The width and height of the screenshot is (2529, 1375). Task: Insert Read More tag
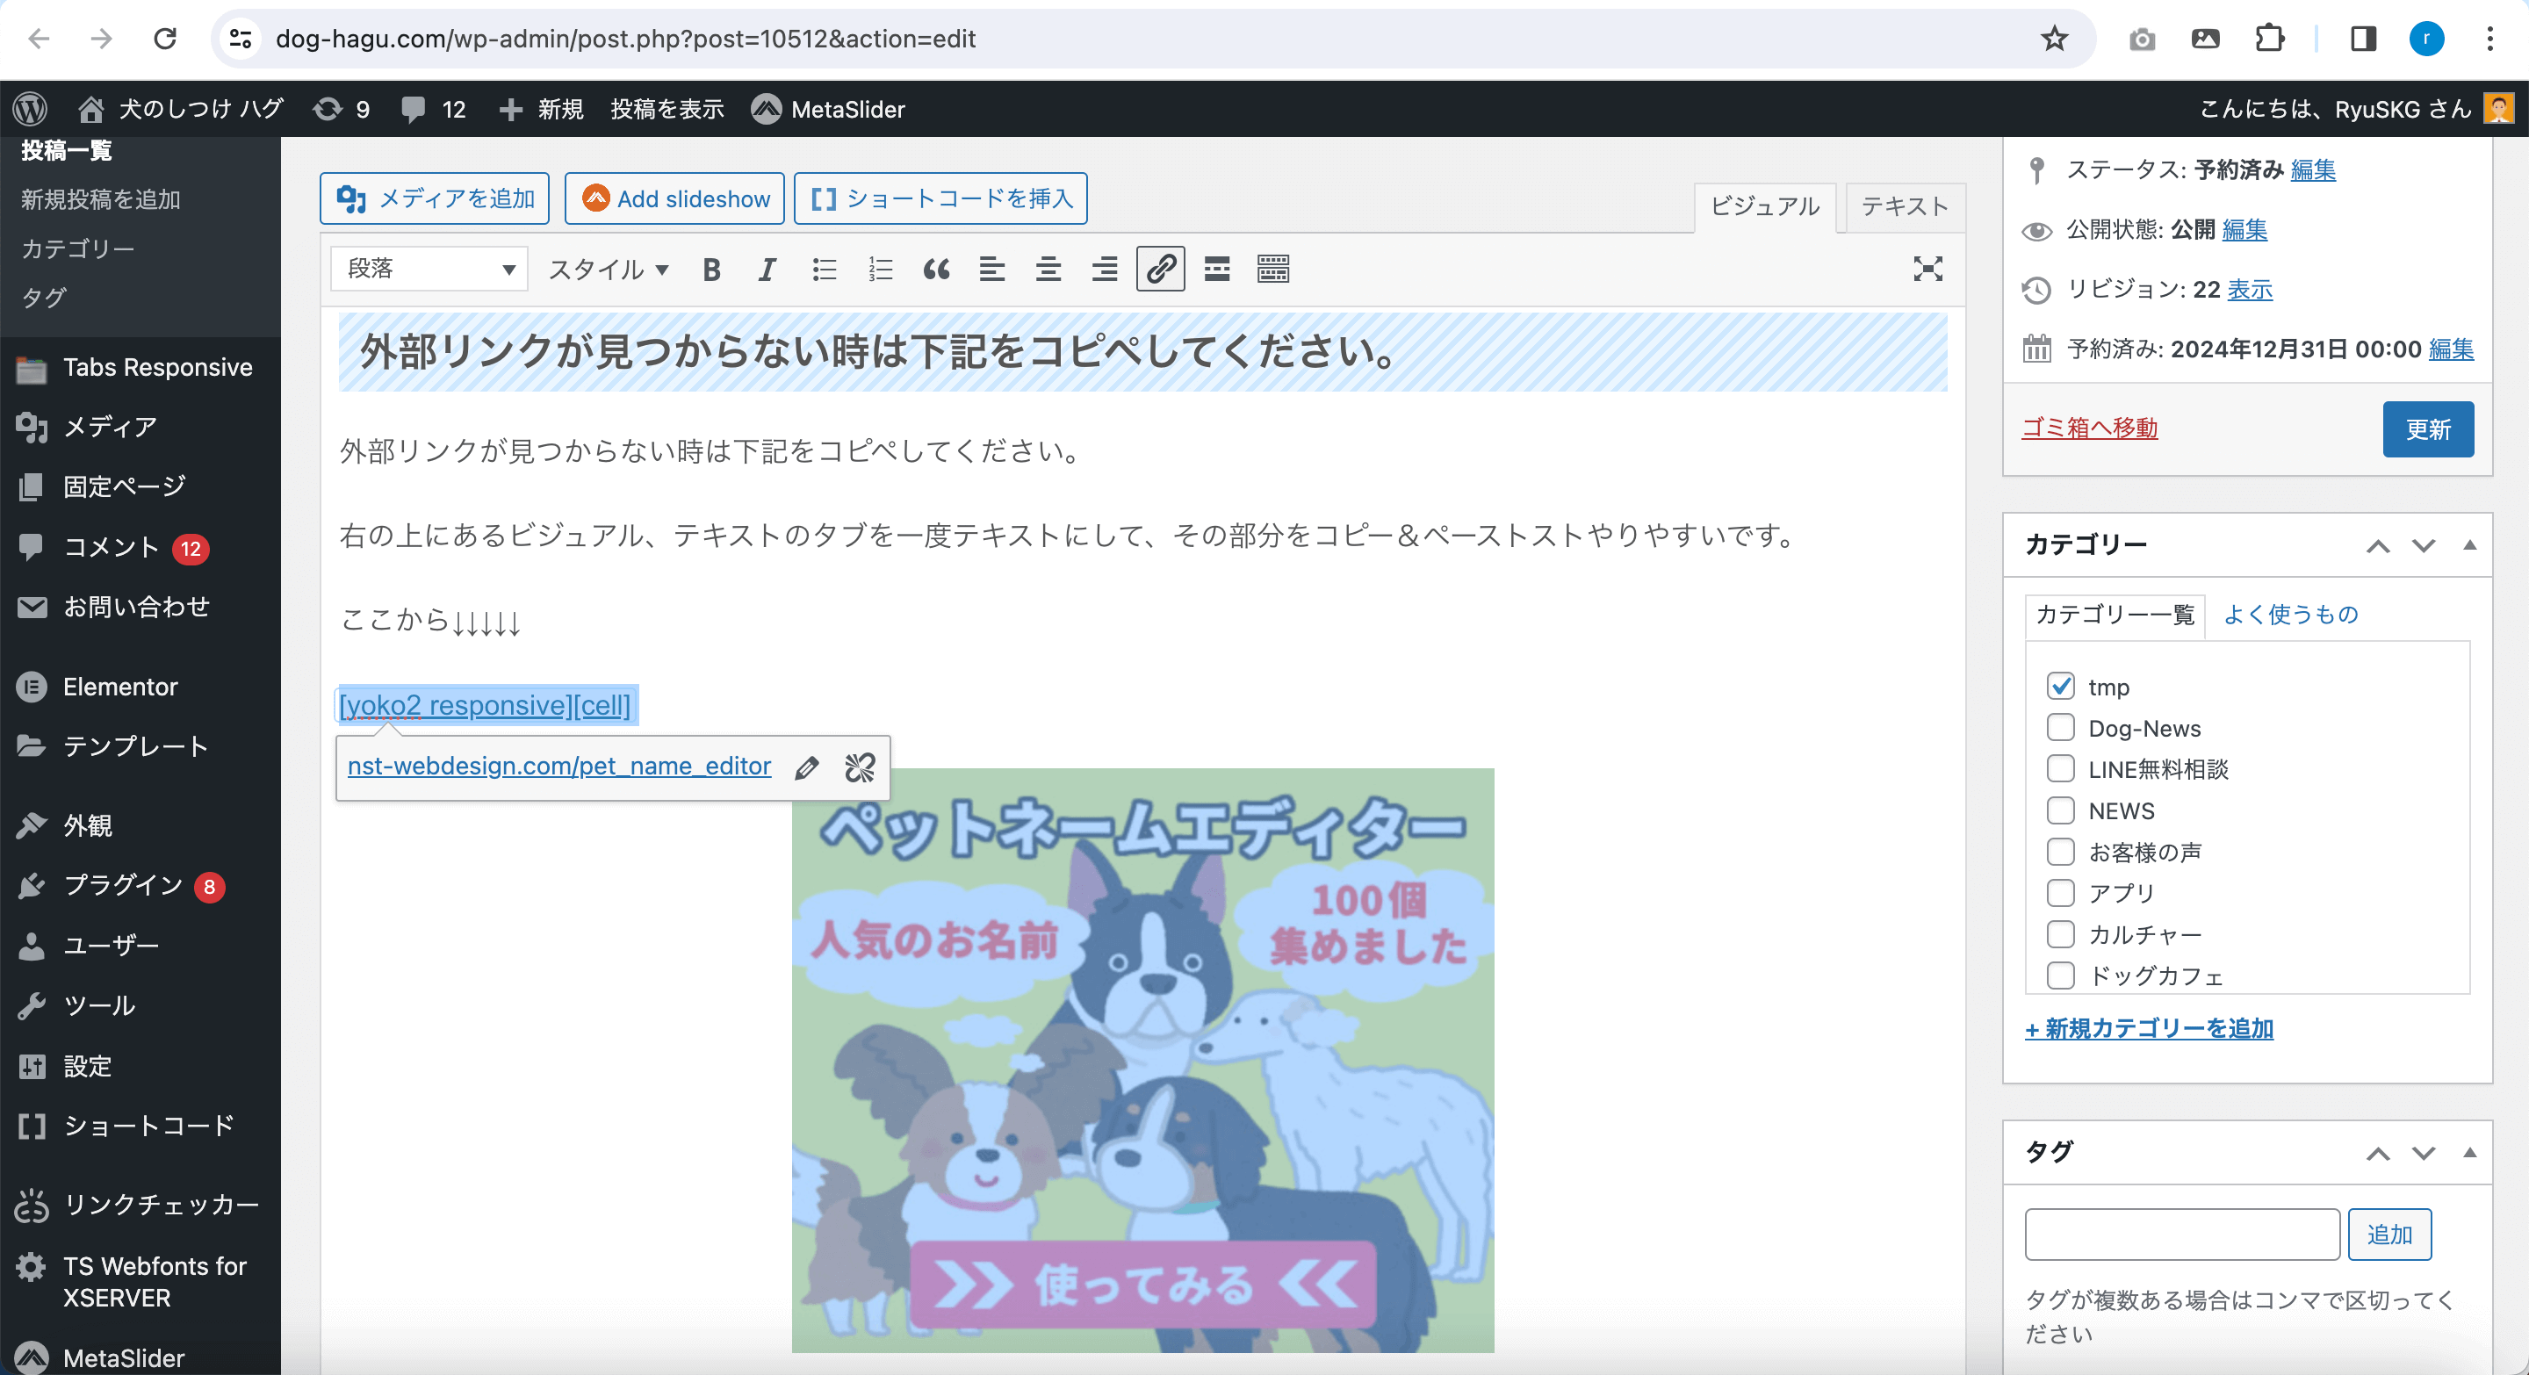click(1217, 269)
